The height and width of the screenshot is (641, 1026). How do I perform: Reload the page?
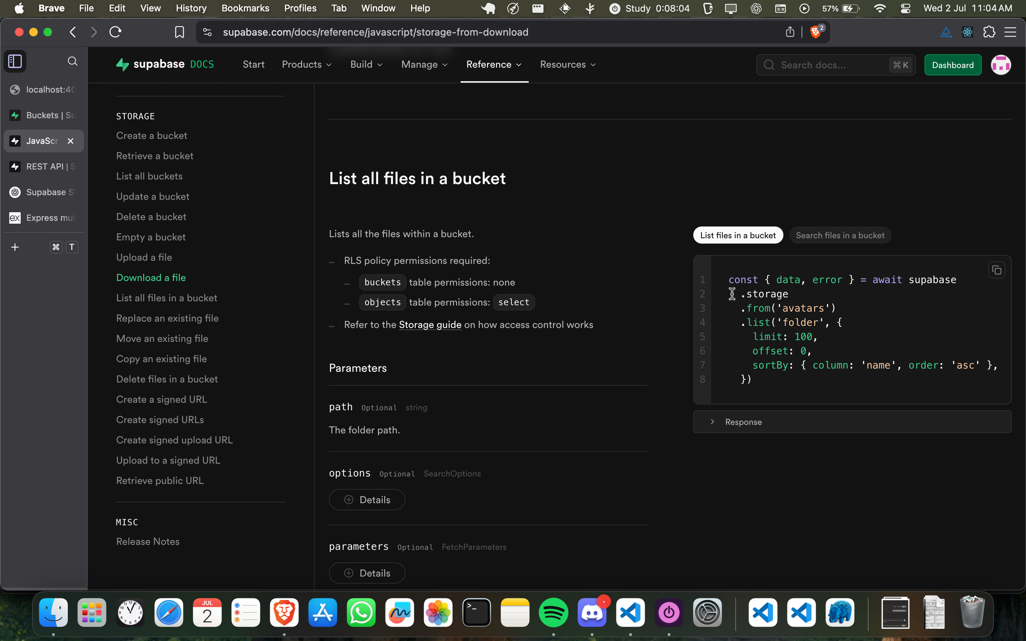115,32
